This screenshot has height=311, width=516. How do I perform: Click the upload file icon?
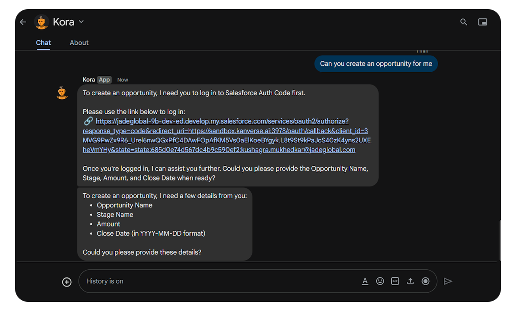410,281
